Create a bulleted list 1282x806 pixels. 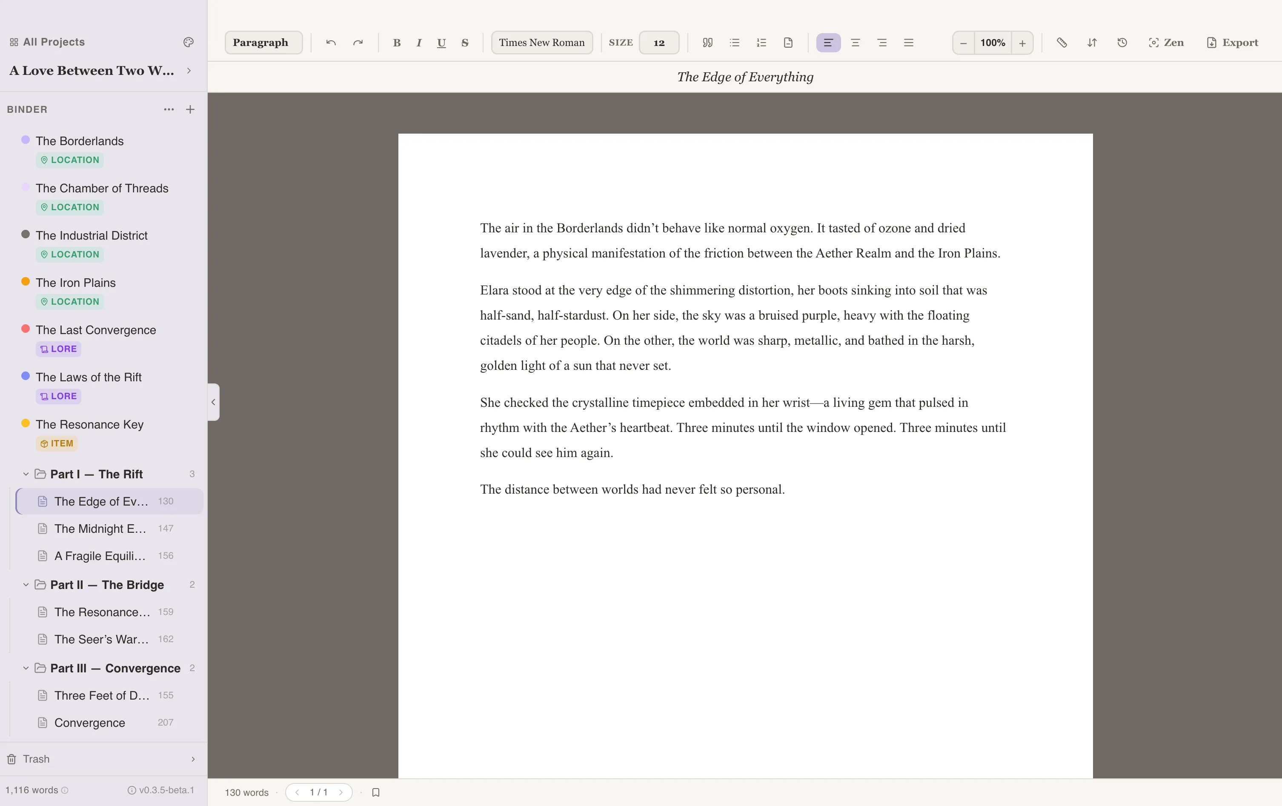[735, 43]
